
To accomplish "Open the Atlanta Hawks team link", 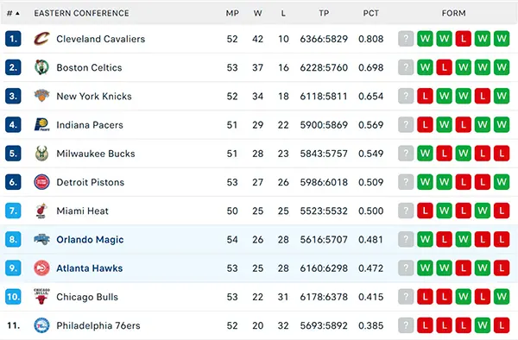I will 89,268.
